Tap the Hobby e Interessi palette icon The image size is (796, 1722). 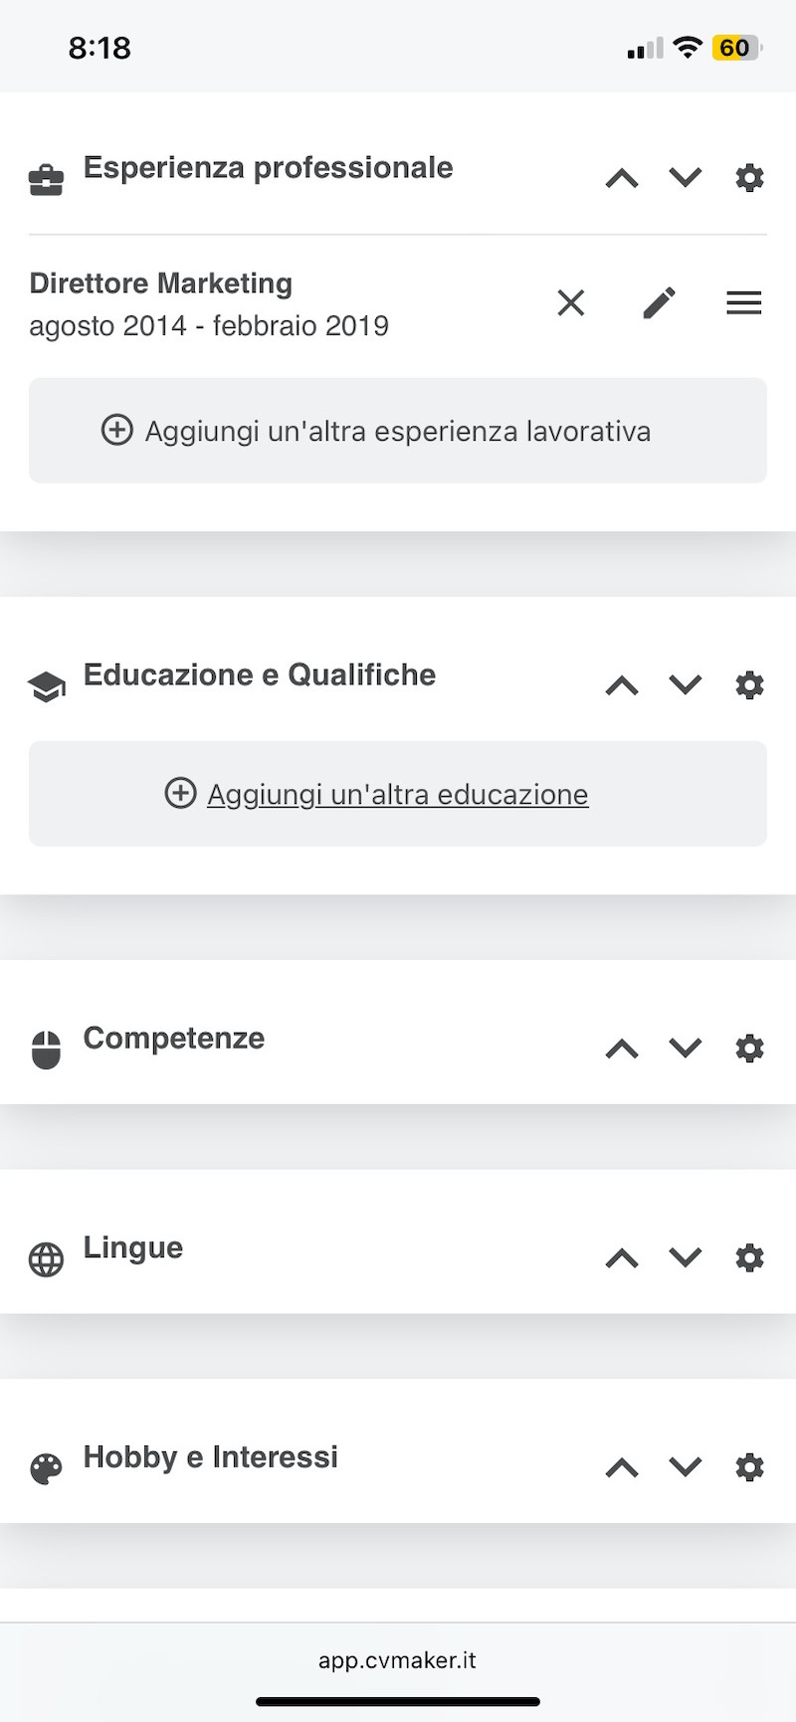[x=46, y=1468]
